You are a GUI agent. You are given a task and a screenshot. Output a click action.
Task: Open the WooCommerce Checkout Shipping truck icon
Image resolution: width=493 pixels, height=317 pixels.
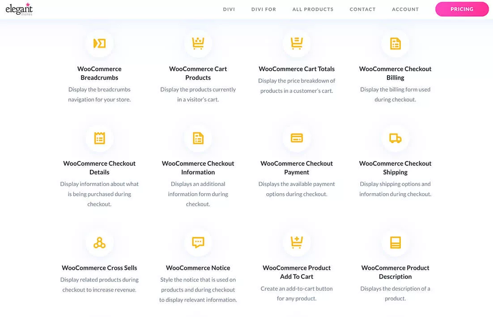[395, 138]
